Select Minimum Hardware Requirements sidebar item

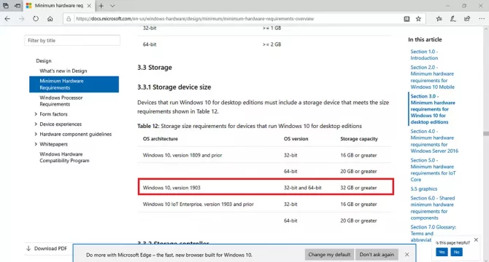tap(74, 84)
